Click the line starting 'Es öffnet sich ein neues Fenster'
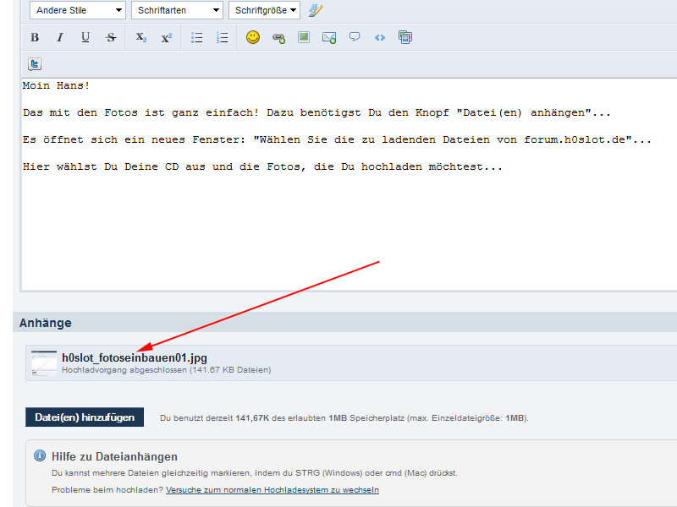The height and width of the screenshot is (507, 677). [x=337, y=139]
